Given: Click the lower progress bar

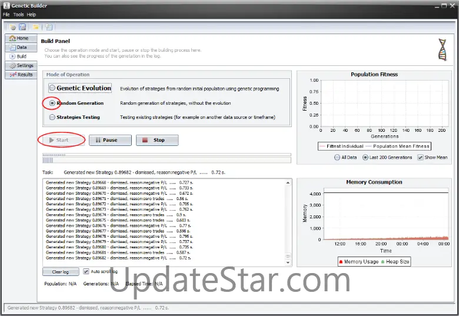Looking at the screenshot, I should point(167,160).
